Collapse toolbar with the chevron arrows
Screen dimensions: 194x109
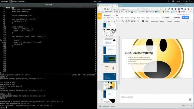coord(188,21)
